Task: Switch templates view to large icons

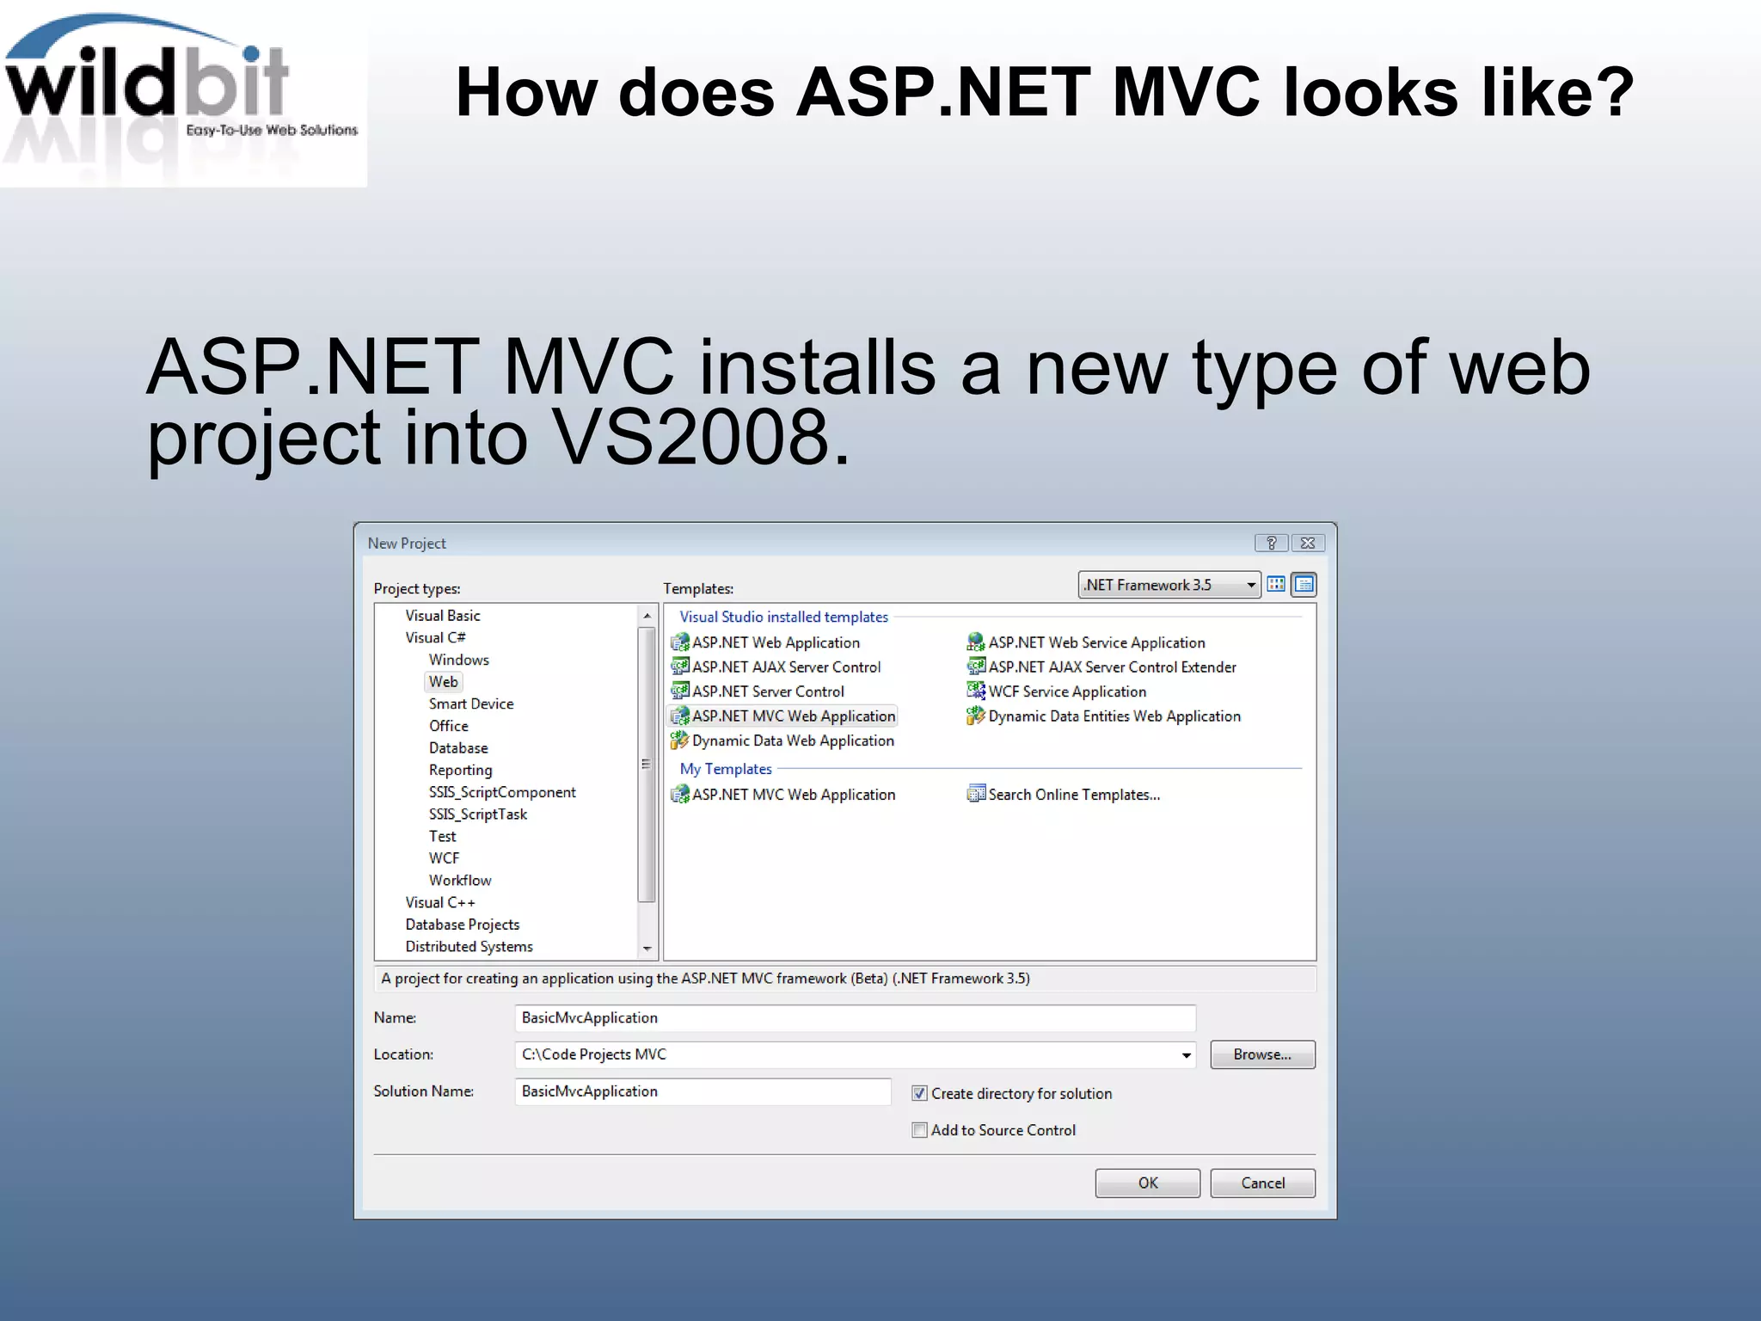Action: [x=1276, y=585]
